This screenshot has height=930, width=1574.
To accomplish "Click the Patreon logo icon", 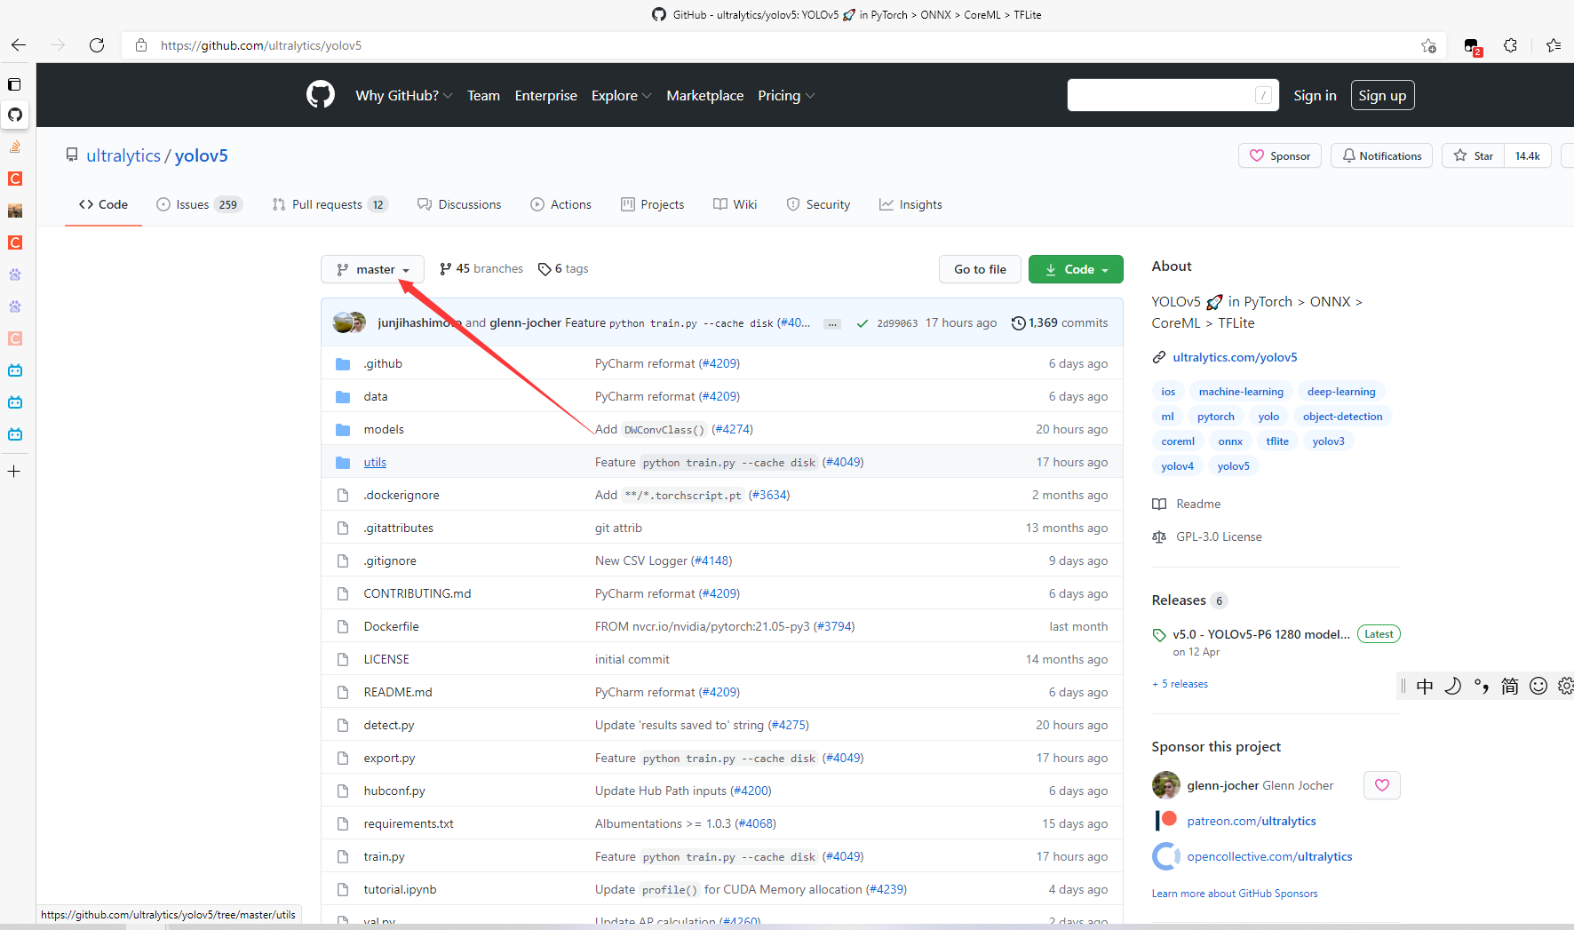I will click(1166, 821).
